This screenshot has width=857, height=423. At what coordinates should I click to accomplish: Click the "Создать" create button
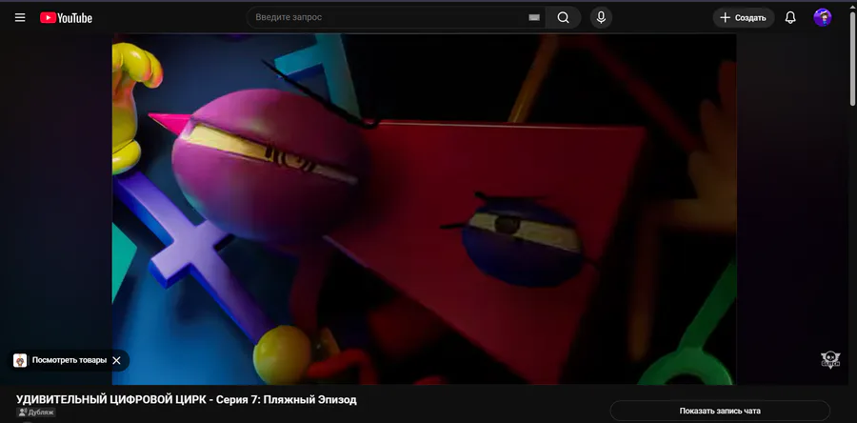[x=744, y=17]
